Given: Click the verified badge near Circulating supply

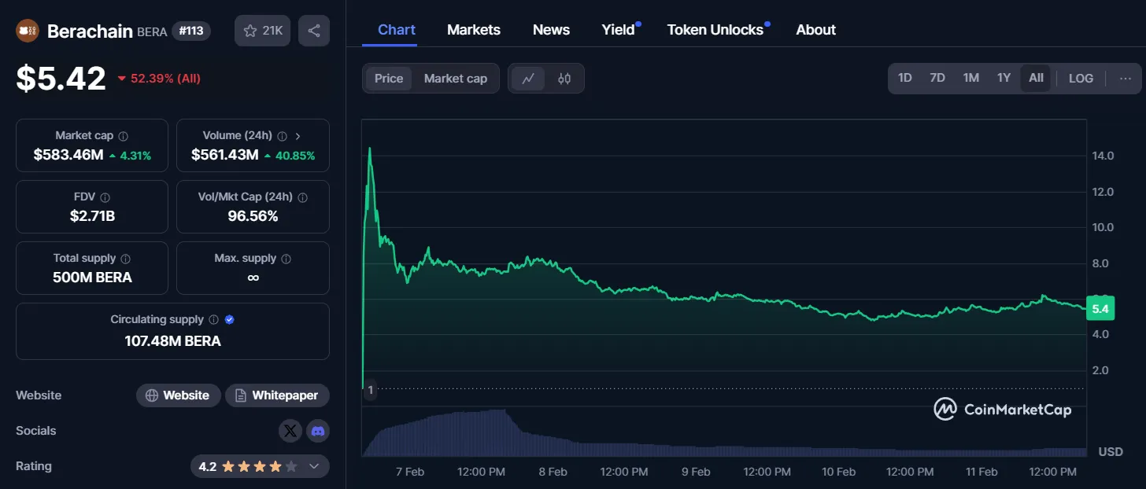Looking at the screenshot, I should [x=230, y=320].
